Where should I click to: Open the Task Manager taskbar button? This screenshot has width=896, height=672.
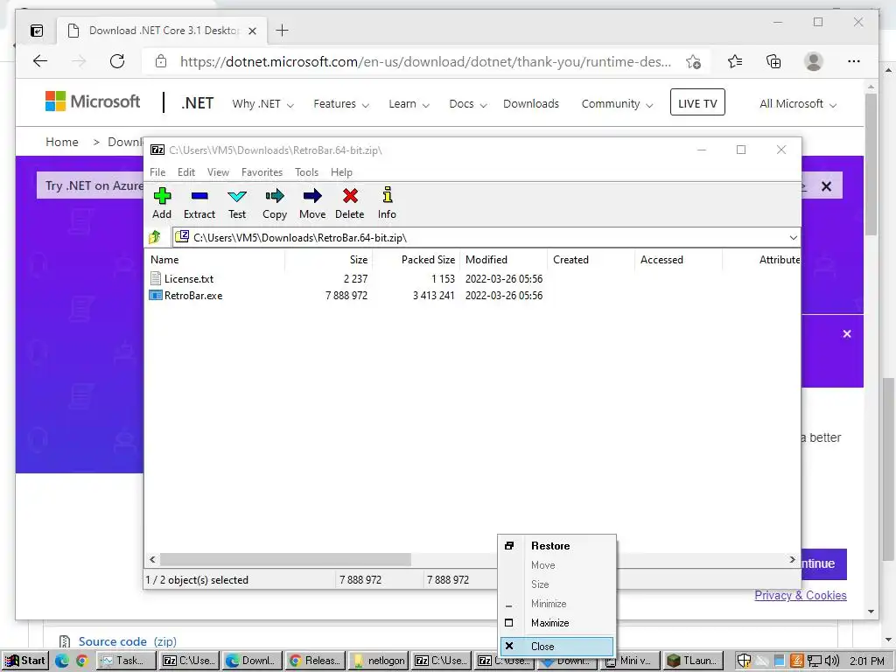[x=127, y=661]
